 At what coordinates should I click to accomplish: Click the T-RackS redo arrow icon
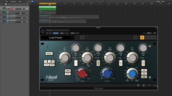(86, 38)
